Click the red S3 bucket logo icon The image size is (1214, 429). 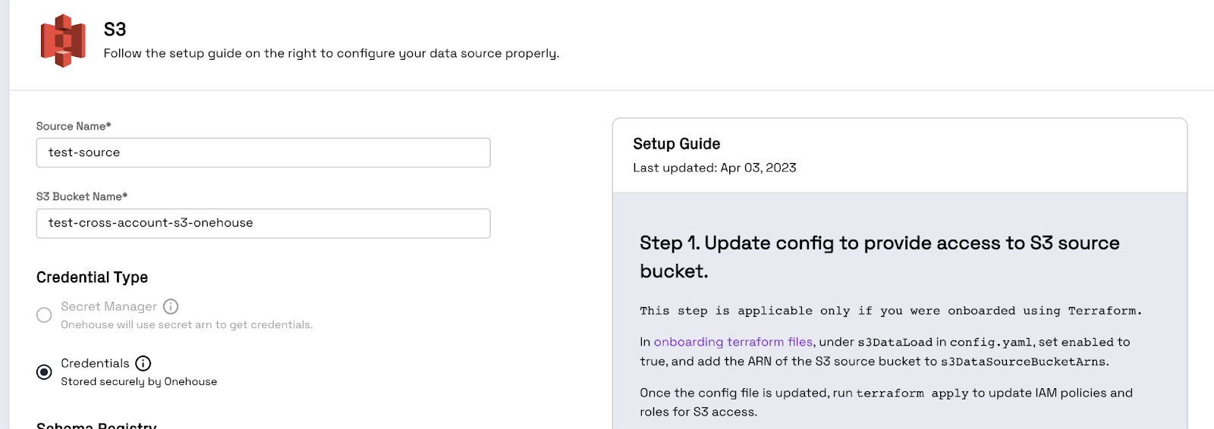coord(63,41)
